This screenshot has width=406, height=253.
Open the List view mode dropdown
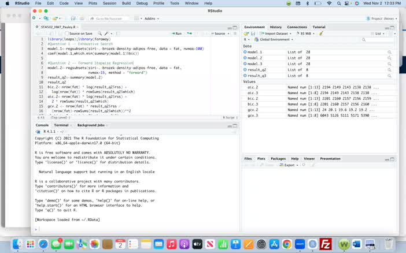pos(381,34)
